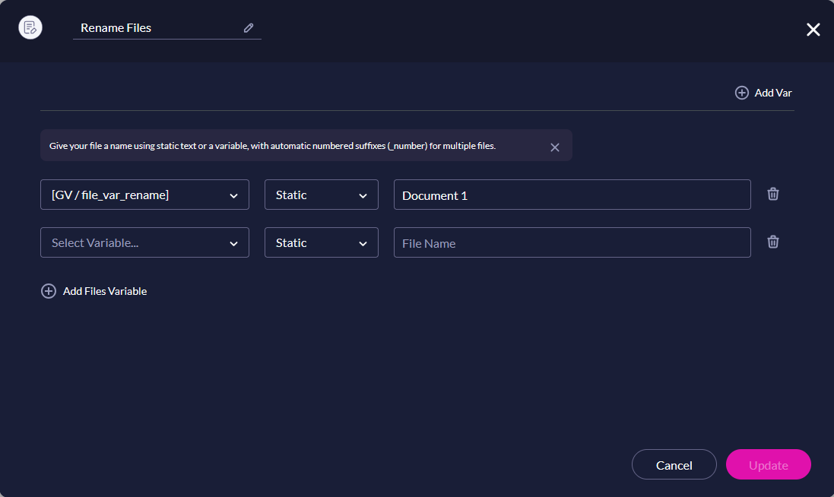This screenshot has width=834, height=497.
Task: Click the Document 1 text field
Action: (x=572, y=195)
